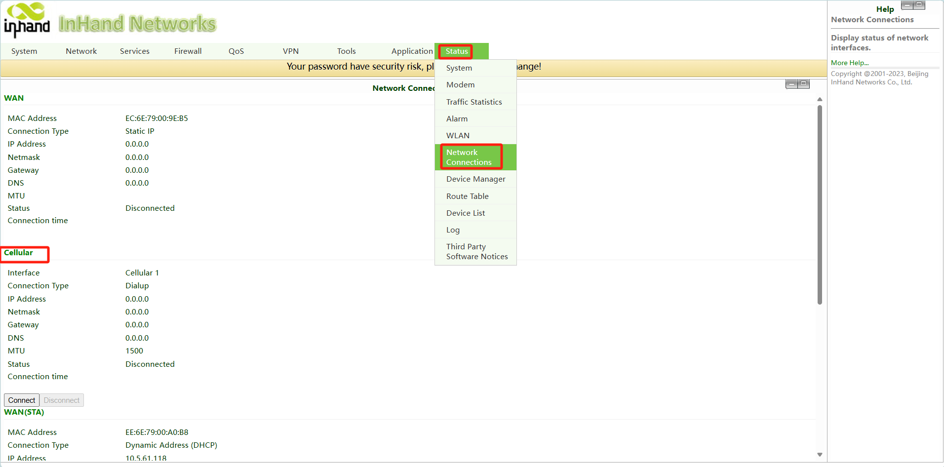
Task: Restore the Help panel using its window icon
Action: tap(919, 5)
